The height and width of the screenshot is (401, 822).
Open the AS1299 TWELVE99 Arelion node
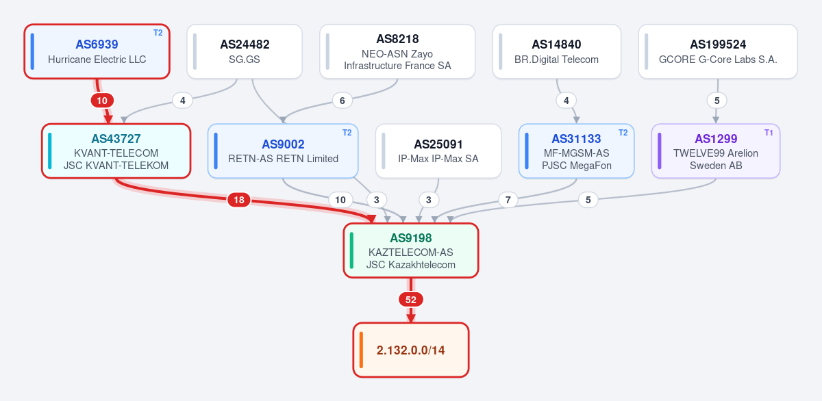716,151
